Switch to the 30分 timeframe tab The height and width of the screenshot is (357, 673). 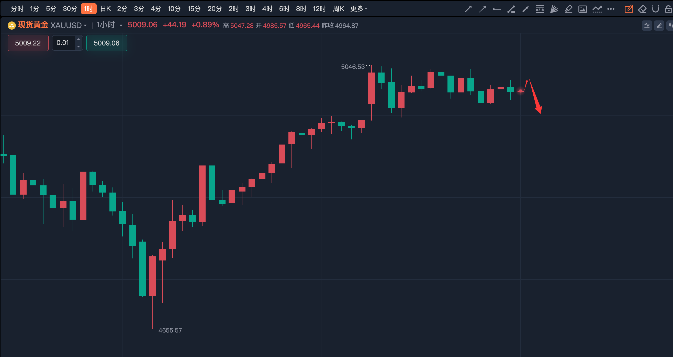(70, 9)
